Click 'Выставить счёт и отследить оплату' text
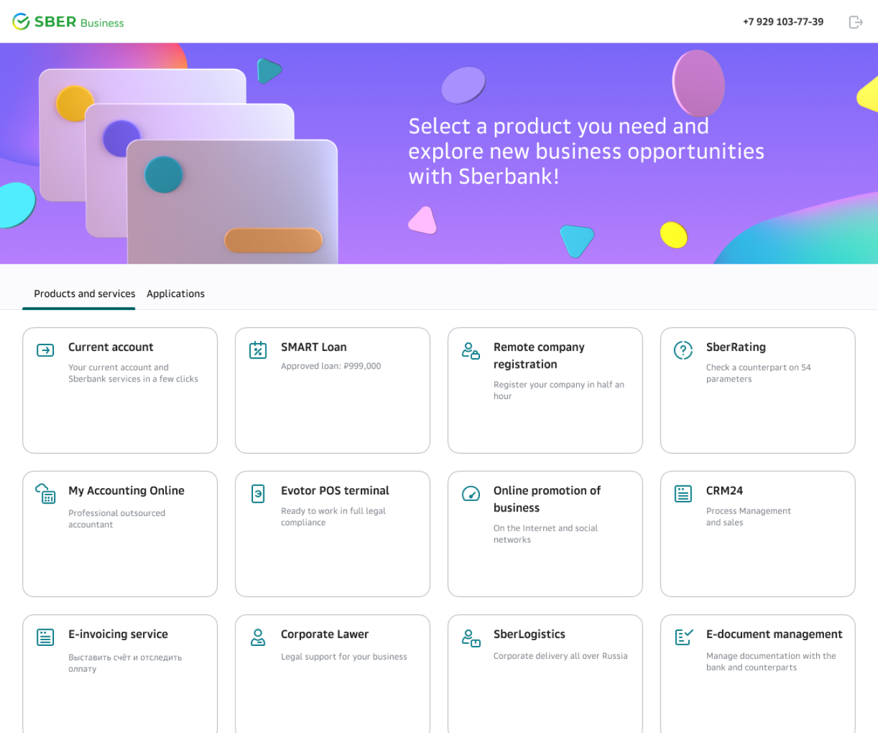Screen dimensions: 878x733 [x=125, y=663]
